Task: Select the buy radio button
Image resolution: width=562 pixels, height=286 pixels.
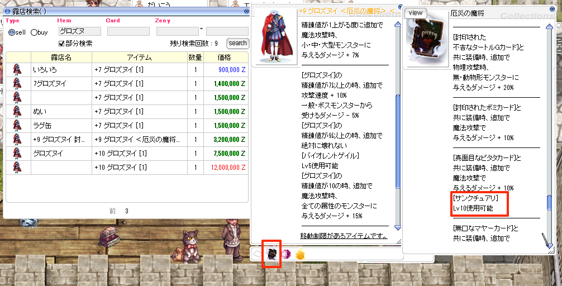Action: (x=34, y=32)
